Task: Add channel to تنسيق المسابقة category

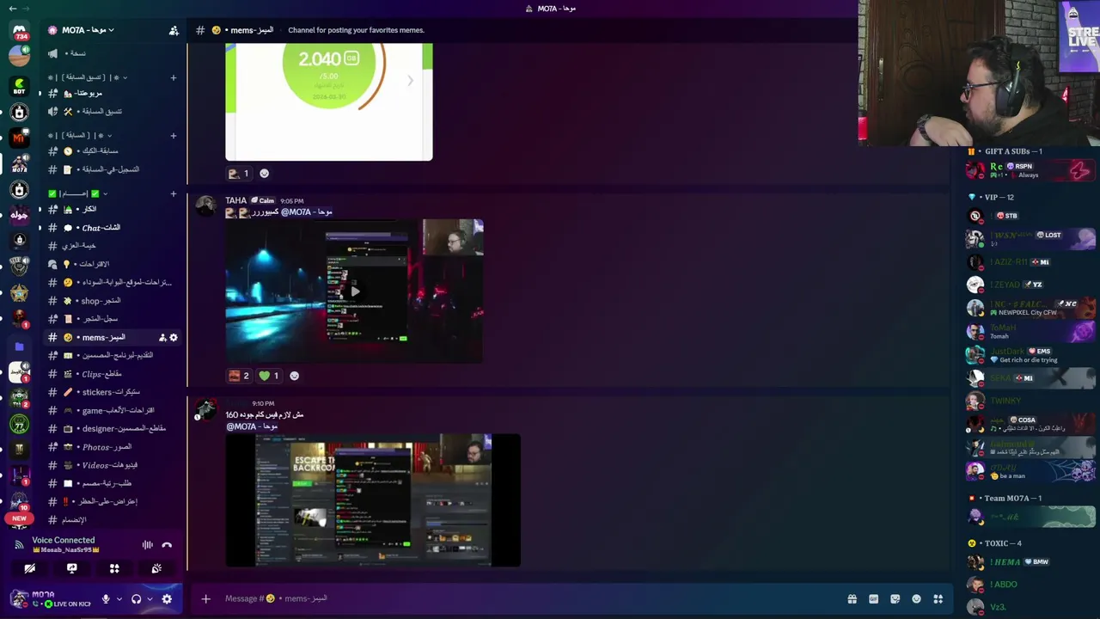Action: 173,77
